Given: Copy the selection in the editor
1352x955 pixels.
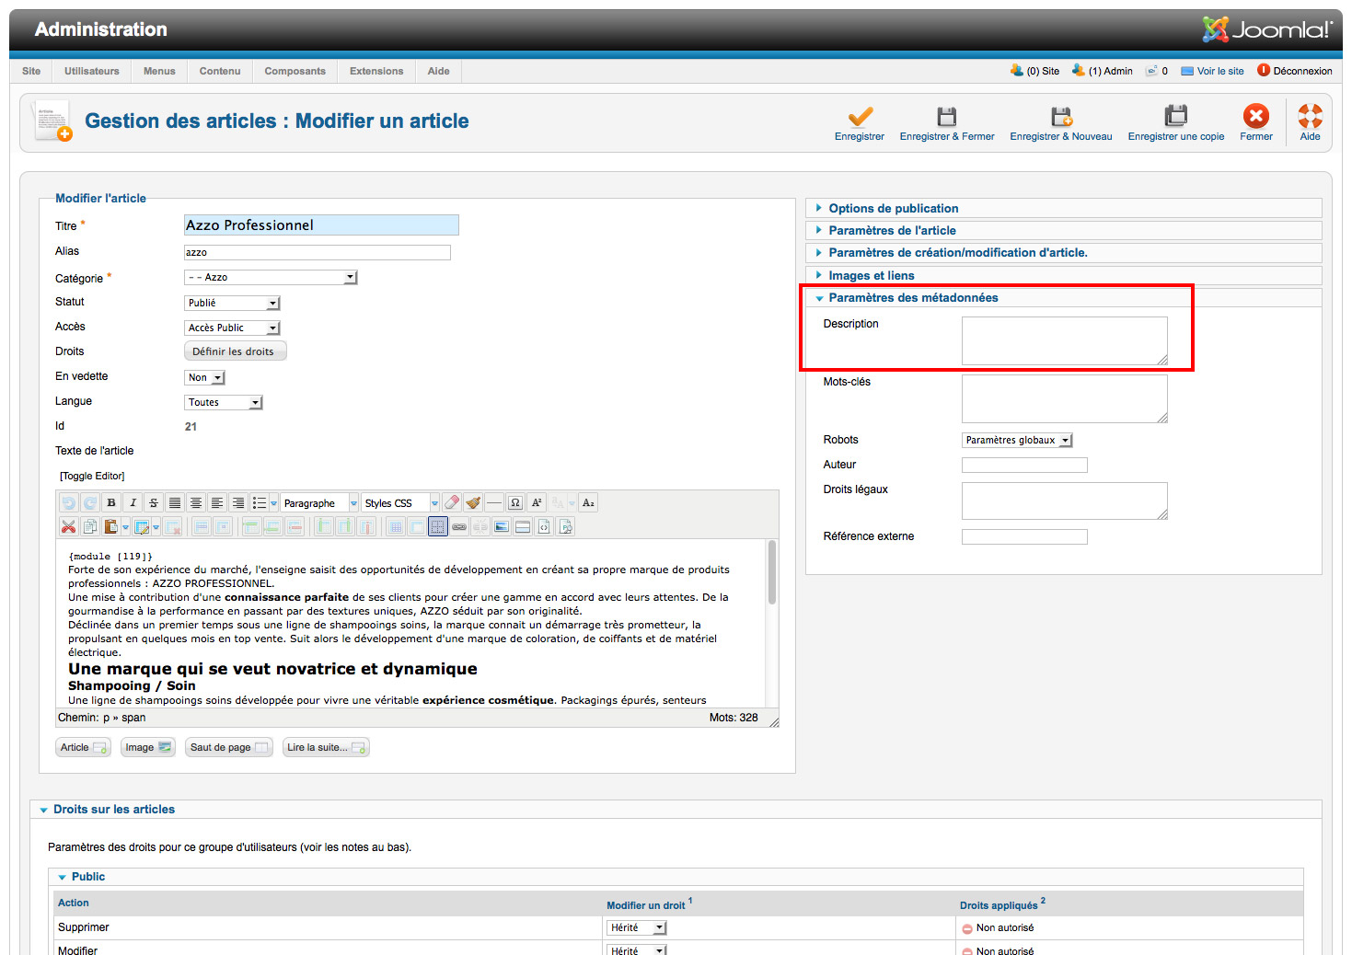Looking at the screenshot, I should tap(90, 527).
